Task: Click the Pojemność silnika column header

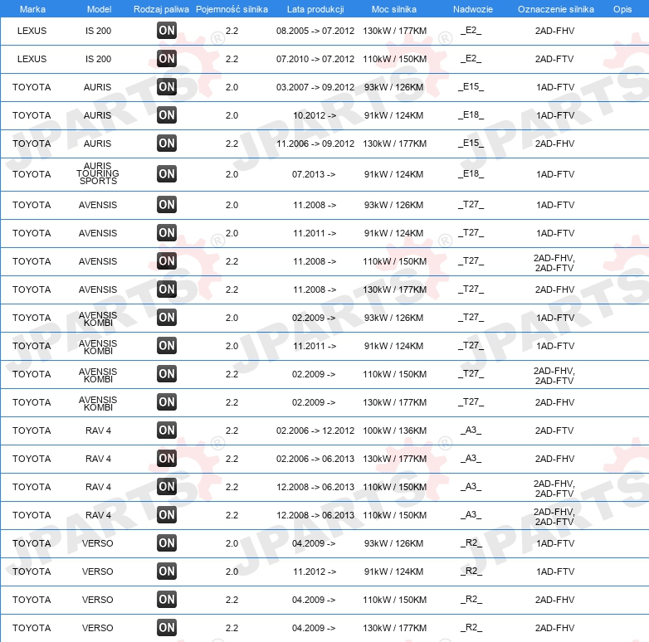Action: point(232,9)
